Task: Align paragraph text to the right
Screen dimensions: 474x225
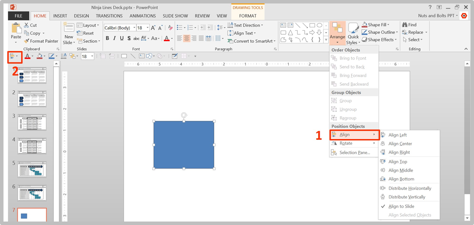Action: (x=194, y=38)
